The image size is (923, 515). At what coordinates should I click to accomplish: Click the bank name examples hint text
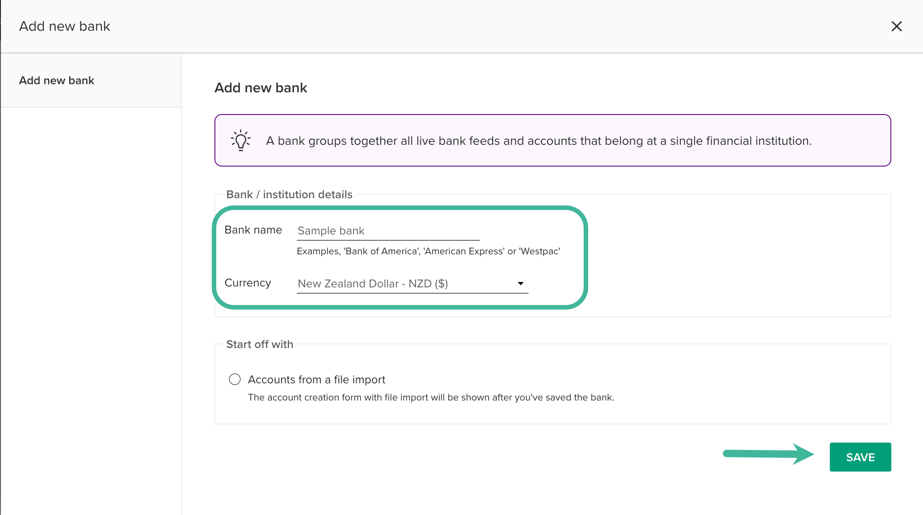[428, 251]
